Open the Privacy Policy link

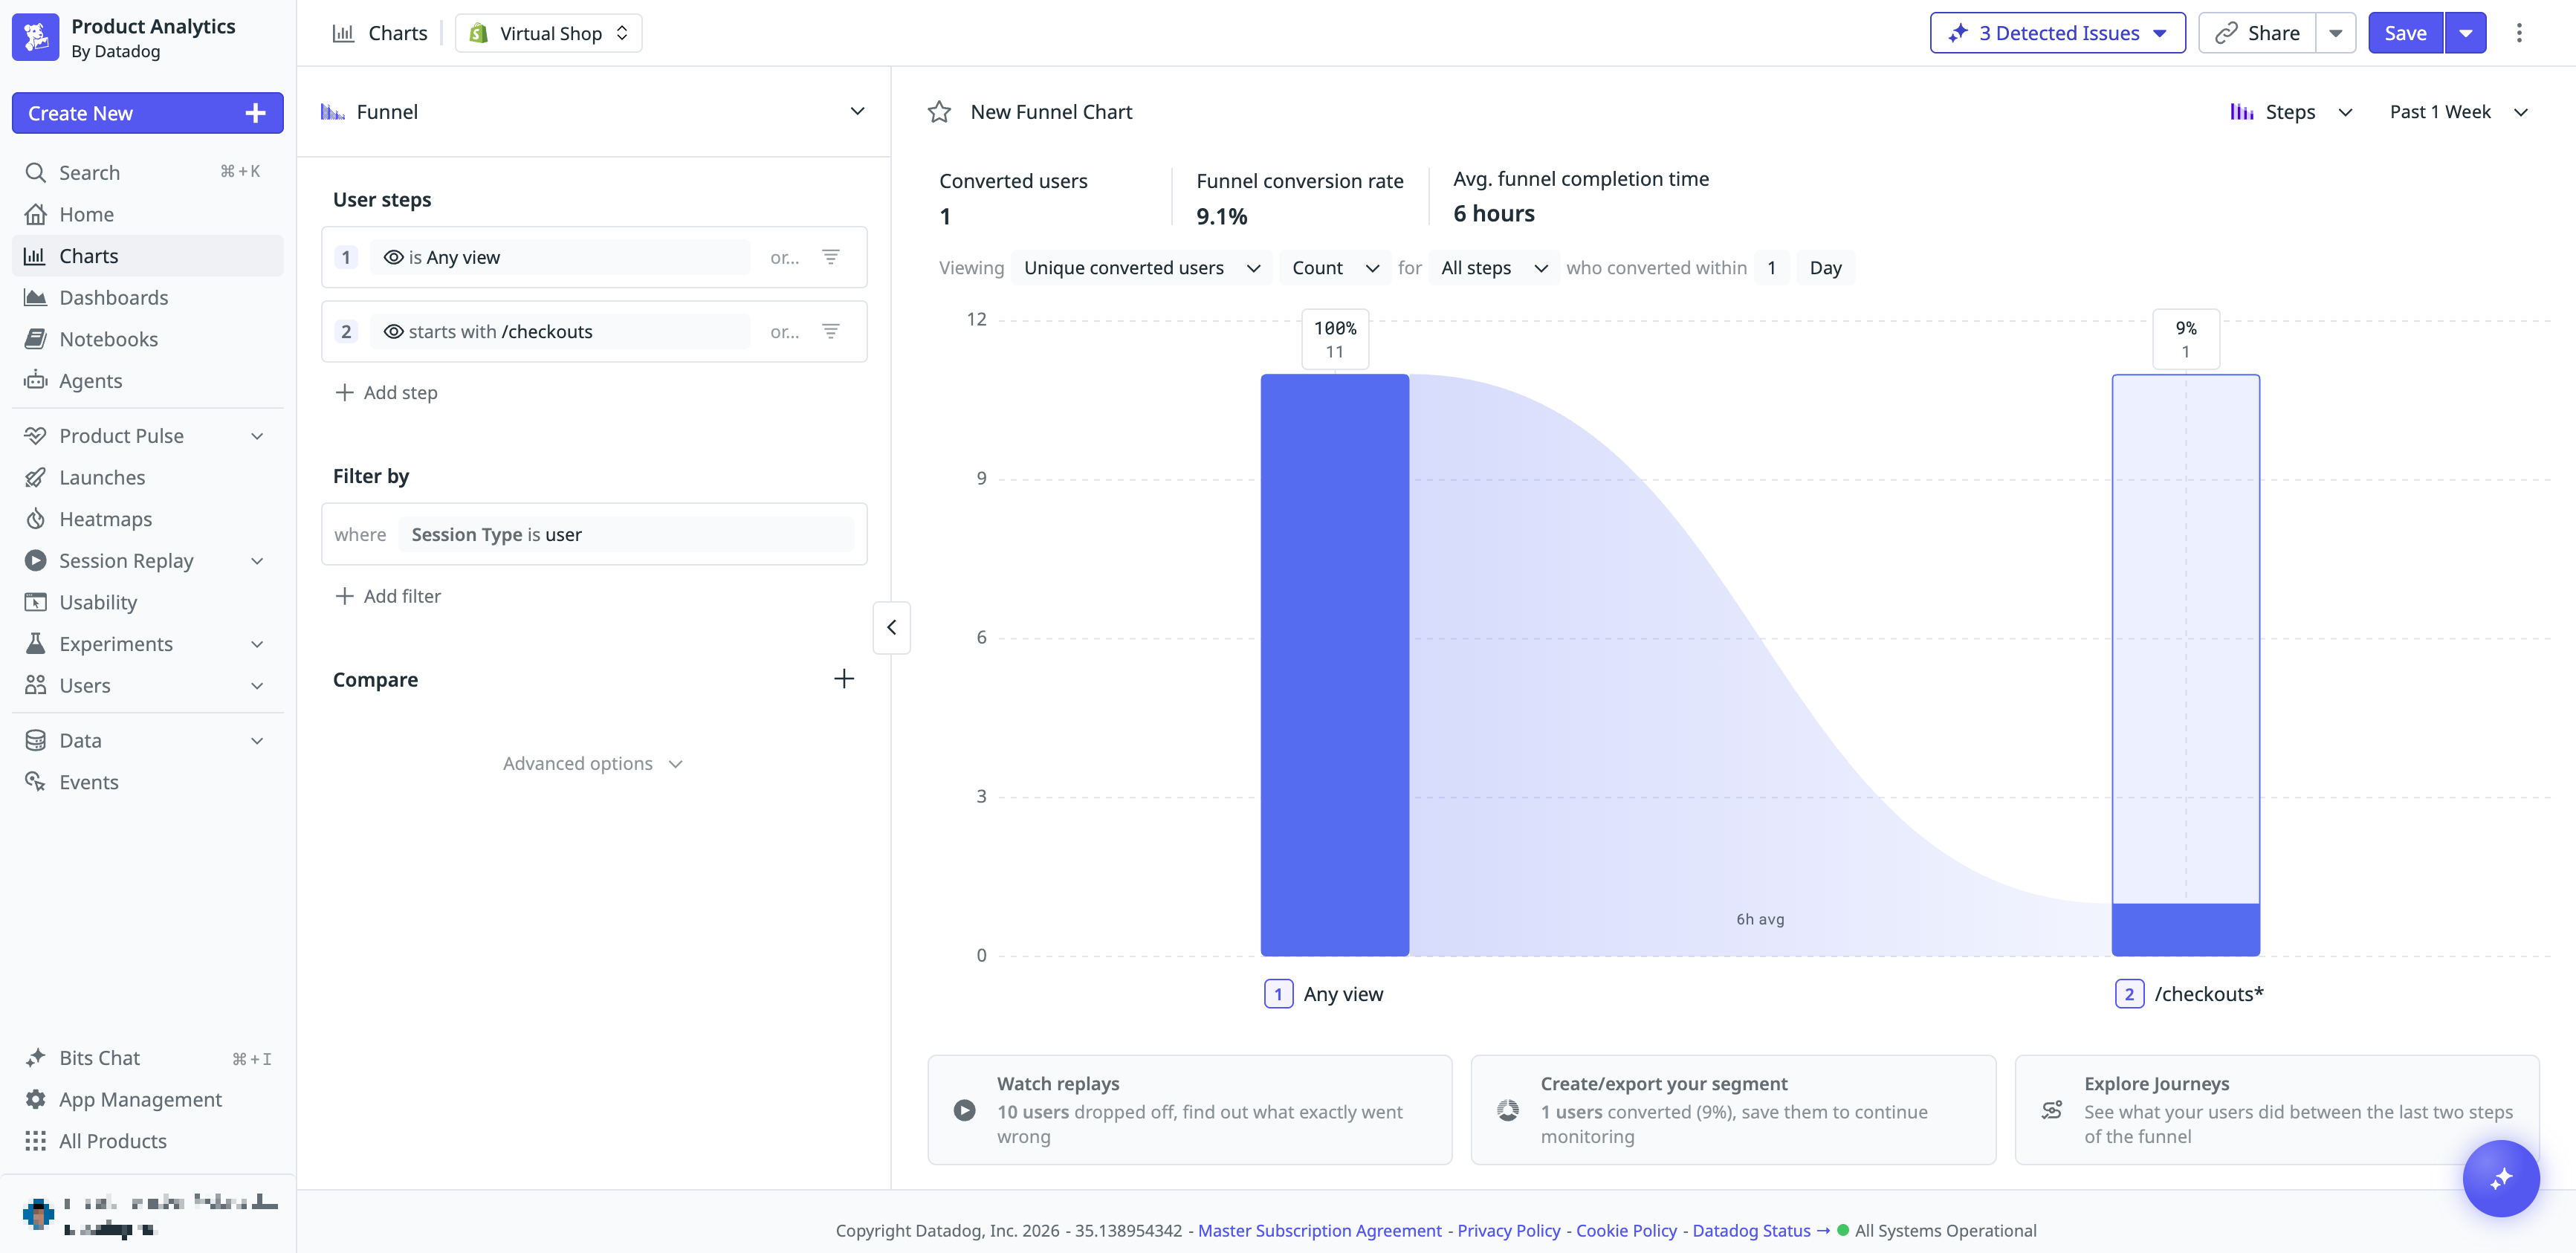pyautogui.click(x=1508, y=1231)
